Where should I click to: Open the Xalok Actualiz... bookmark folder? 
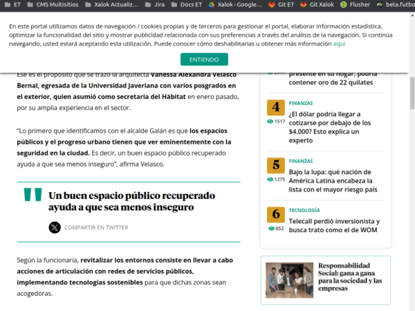[111, 5]
